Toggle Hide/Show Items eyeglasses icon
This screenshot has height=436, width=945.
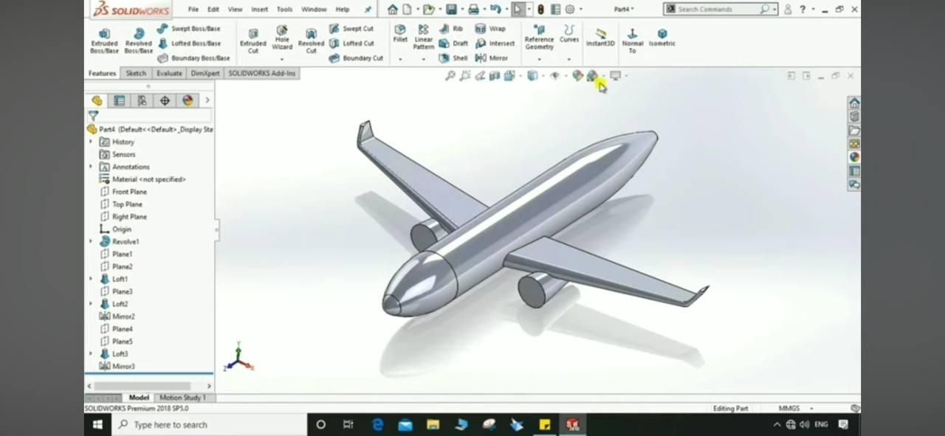[x=554, y=75]
